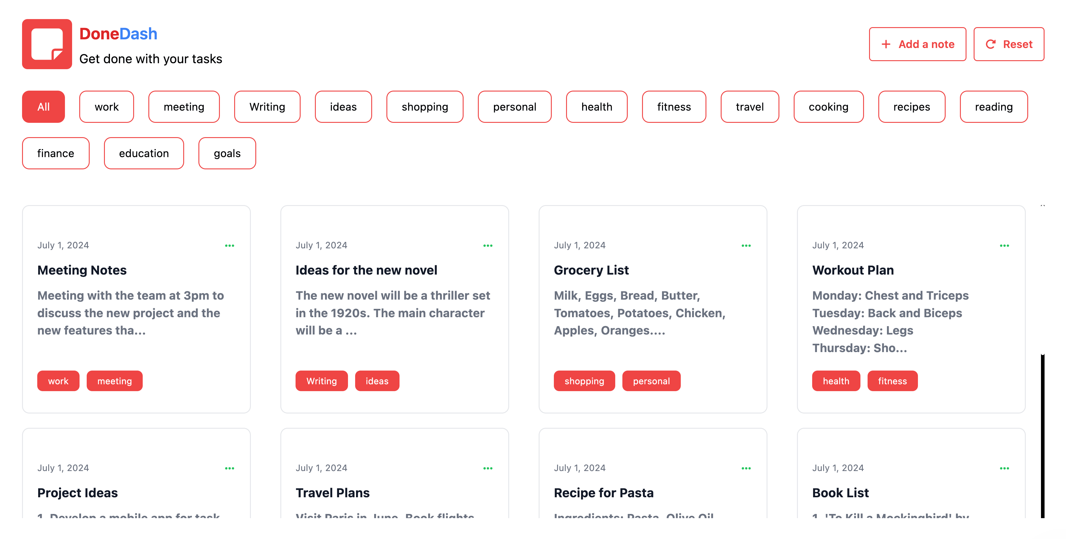Image resolution: width=1066 pixels, height=539 pixels.
Task: Toggle the work category filter
Action: pyautogui.click(x=106, y=106)
